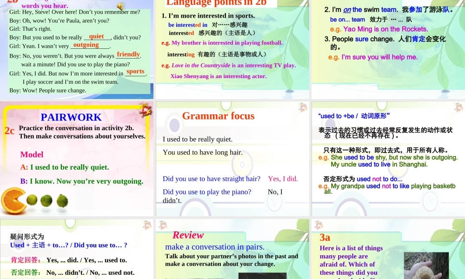Click 'make a conversation in pairs.'

point(215,246)
